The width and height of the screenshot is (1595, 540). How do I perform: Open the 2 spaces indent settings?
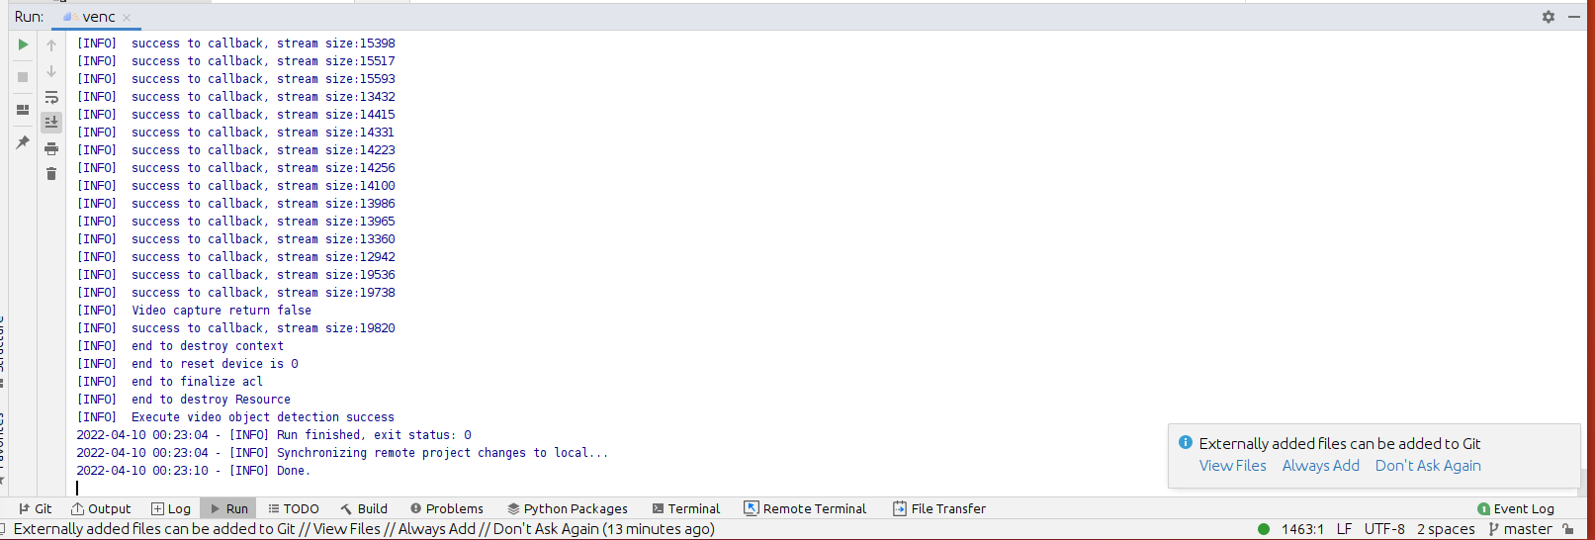point(1446,529)
